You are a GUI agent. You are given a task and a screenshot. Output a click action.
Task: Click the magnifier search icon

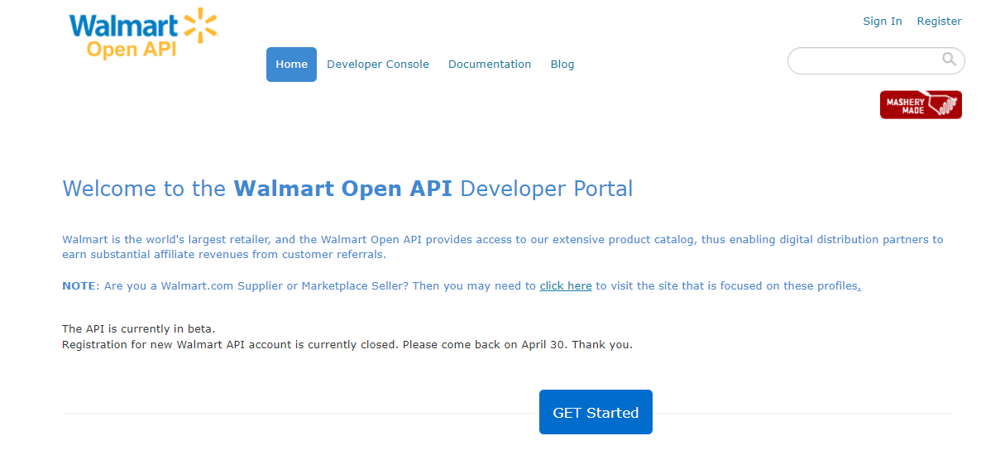[x=949, y=60]
